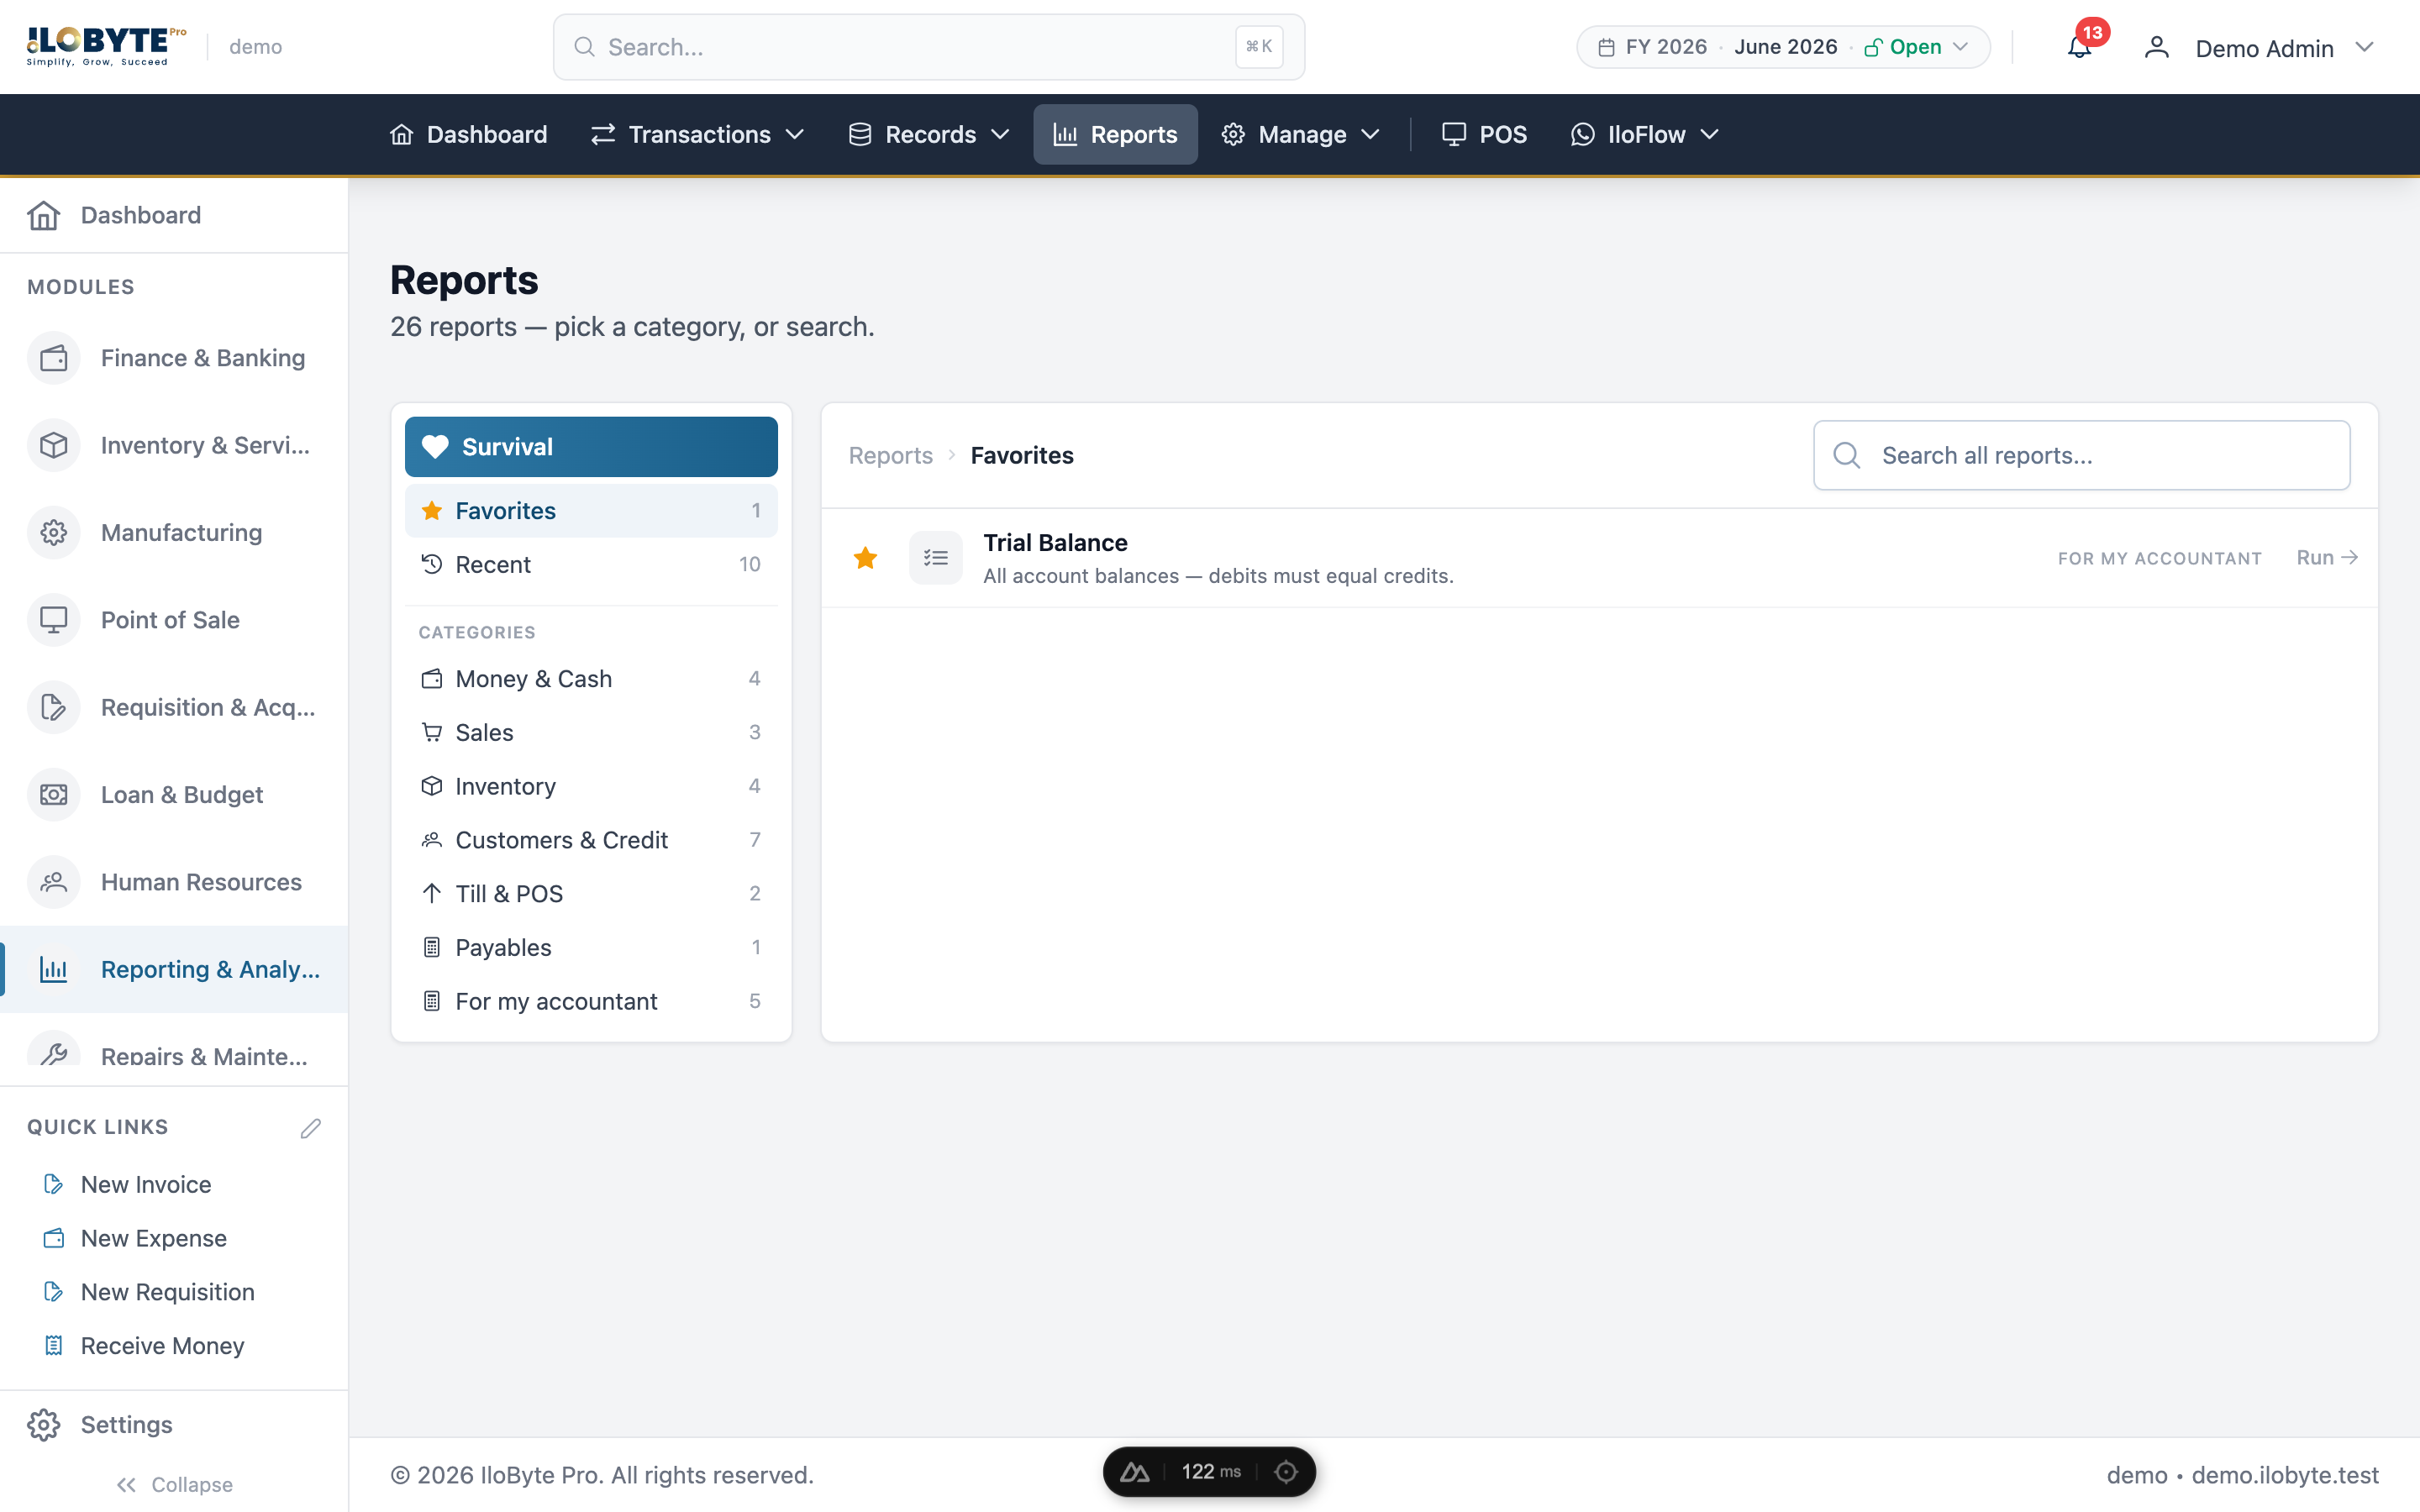Viewport: 2420px width, 1512px height.
Task: Expand the Transactions menu
Action: [x=697, y=134]
